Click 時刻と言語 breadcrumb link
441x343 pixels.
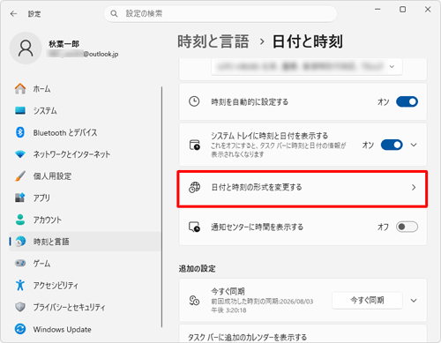tap(213, 41)
